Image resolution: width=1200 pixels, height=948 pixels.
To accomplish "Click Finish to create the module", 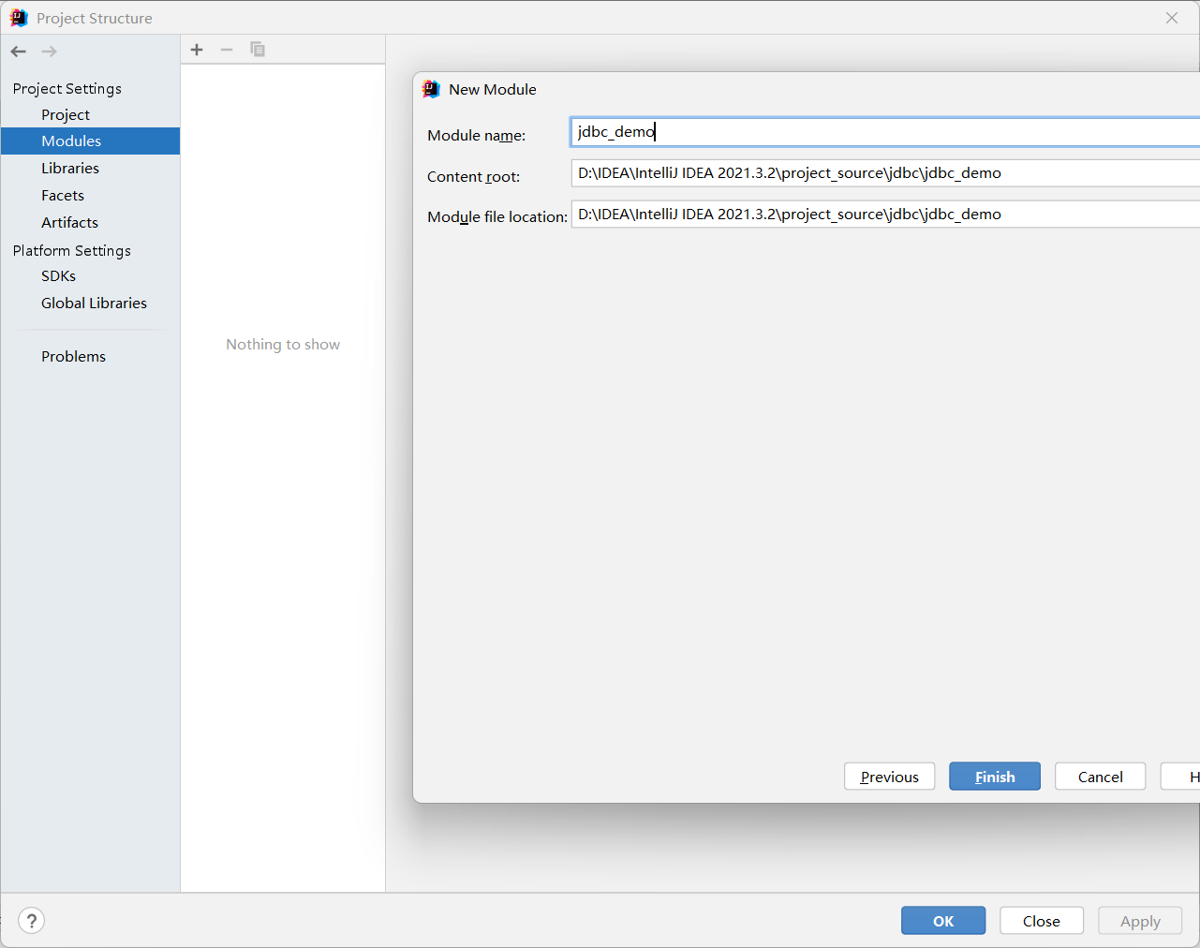I will click(995, 777).
